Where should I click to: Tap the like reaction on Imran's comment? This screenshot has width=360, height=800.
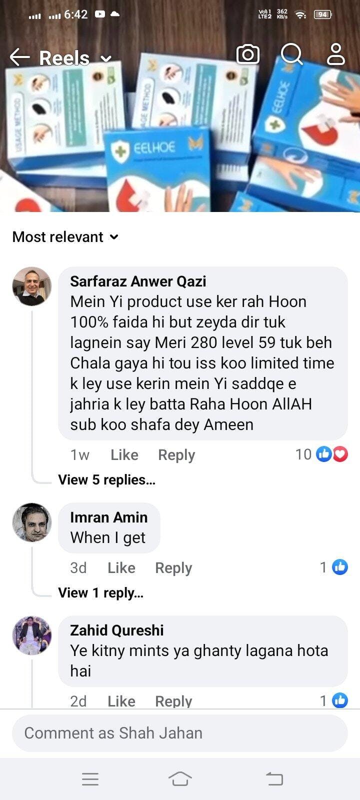pyautogui.click(x=340, y=567)
